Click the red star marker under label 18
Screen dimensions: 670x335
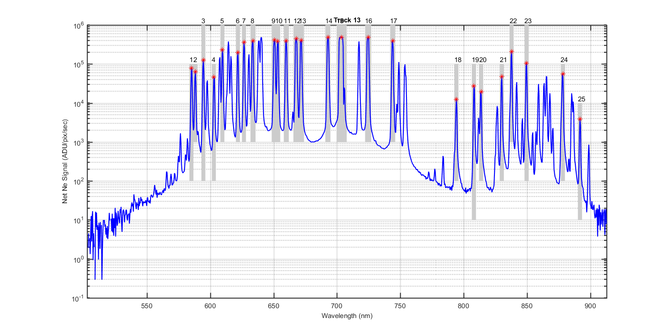456,100
